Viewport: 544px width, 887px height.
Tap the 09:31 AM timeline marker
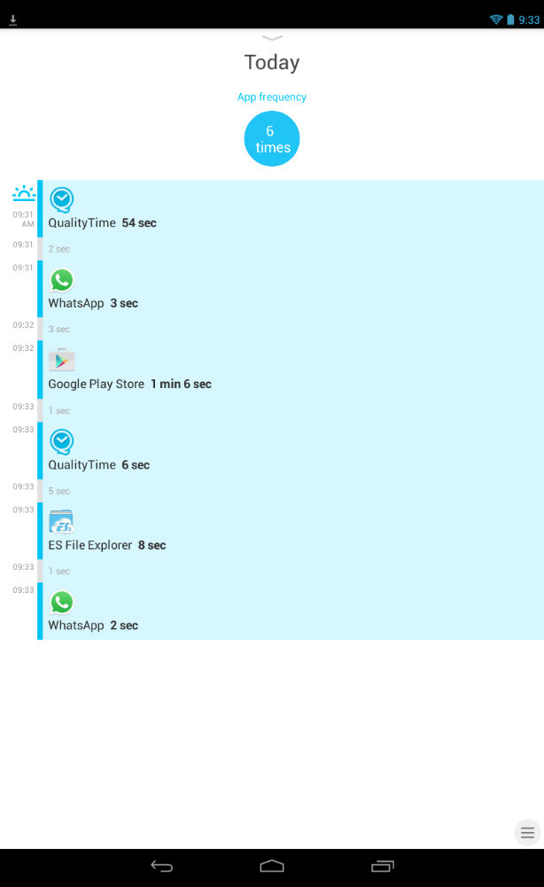coord(24,219)
